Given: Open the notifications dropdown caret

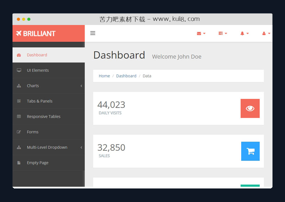Looking at the screenshot, I should 248,33.
